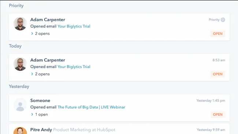Open Adam Carpenter's avatar in Today section

pos(20,64)
